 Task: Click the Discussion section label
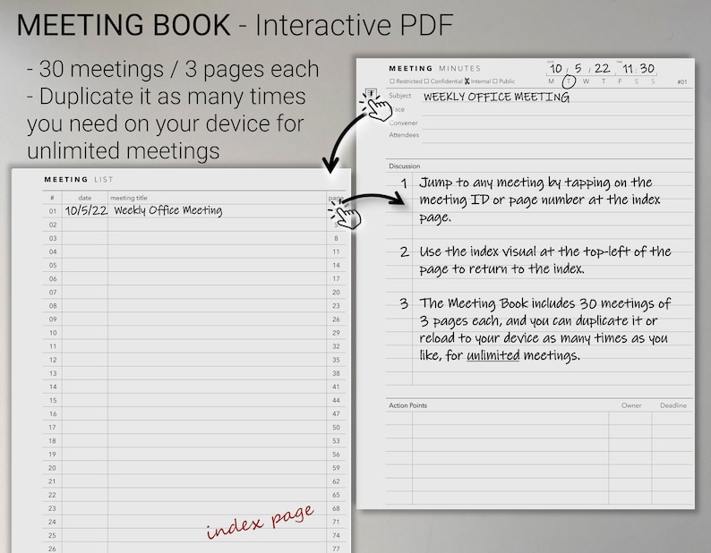[404, 166]
